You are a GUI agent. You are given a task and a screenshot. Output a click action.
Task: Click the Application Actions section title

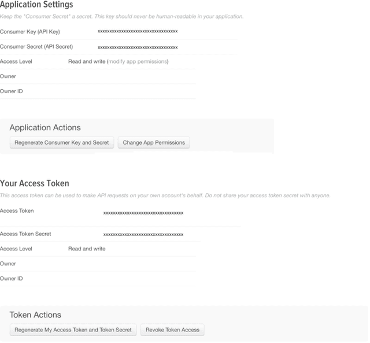pos(45,128)
